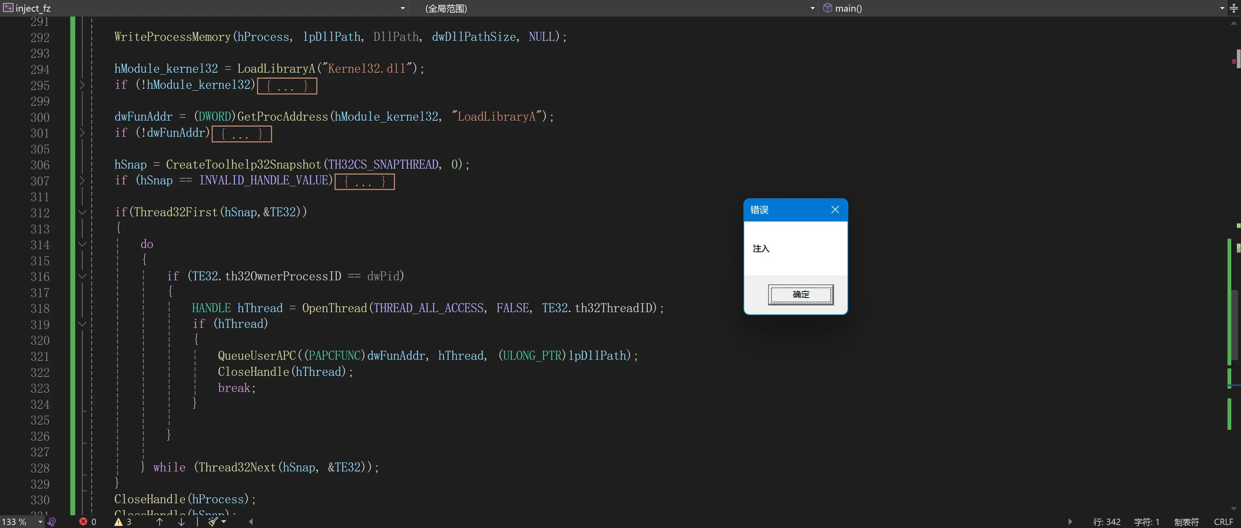Click the code cleanup broom icon

click(213, 522)
